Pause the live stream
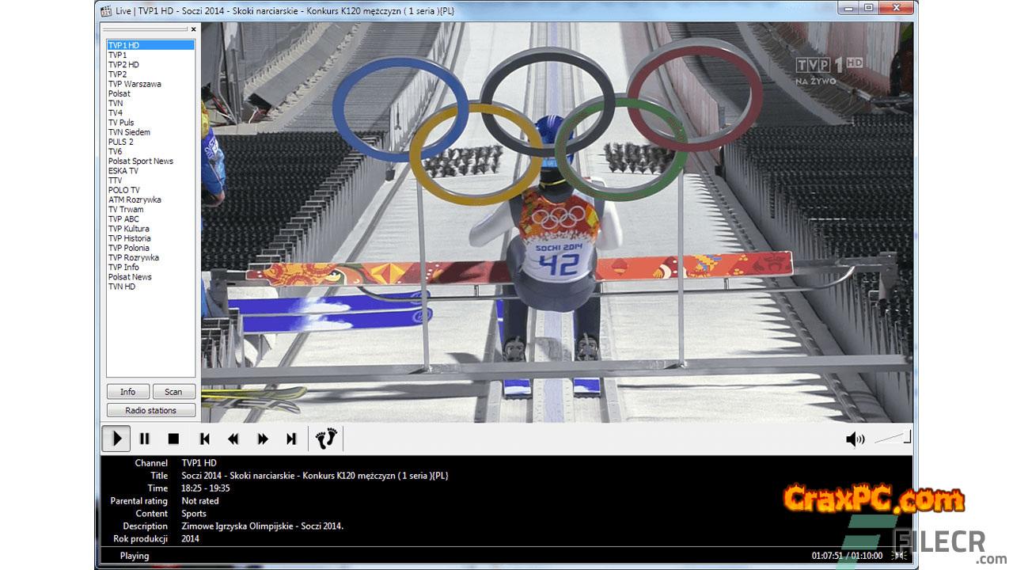This screenshot has height=570, width=1013. pyautogui.click(x=145, y=439)
